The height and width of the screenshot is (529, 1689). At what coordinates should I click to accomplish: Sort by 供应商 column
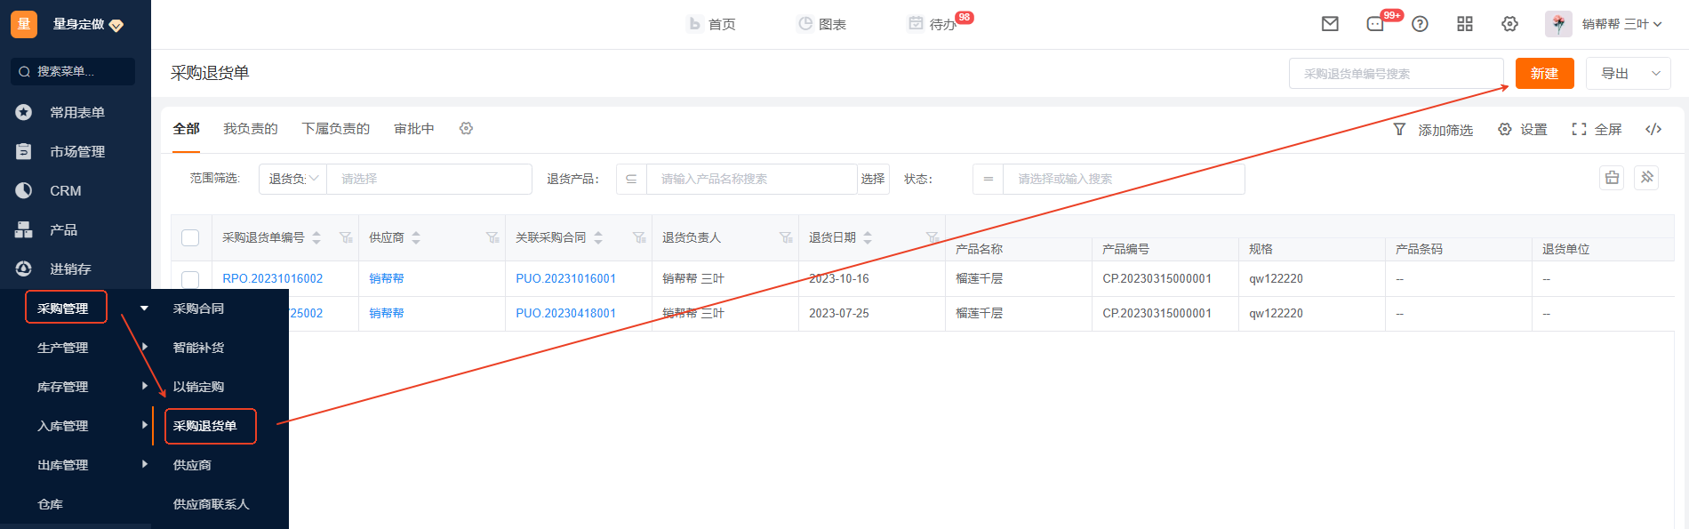416,237
